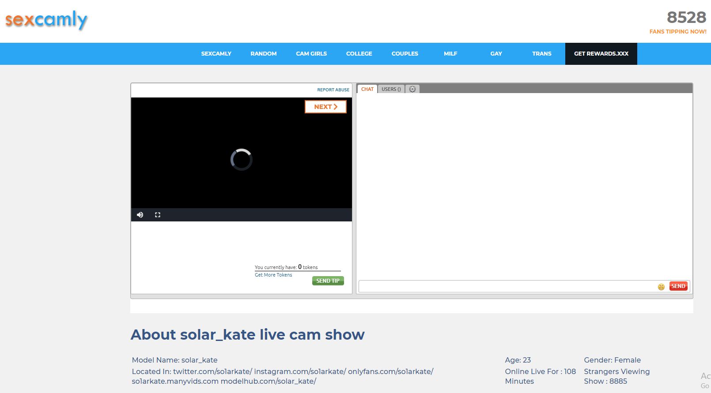Mute the video using the speaker icon
Image resolution: width=711 pixels, height=393 pixels.
pyautogui.click(x=140, y=215)
